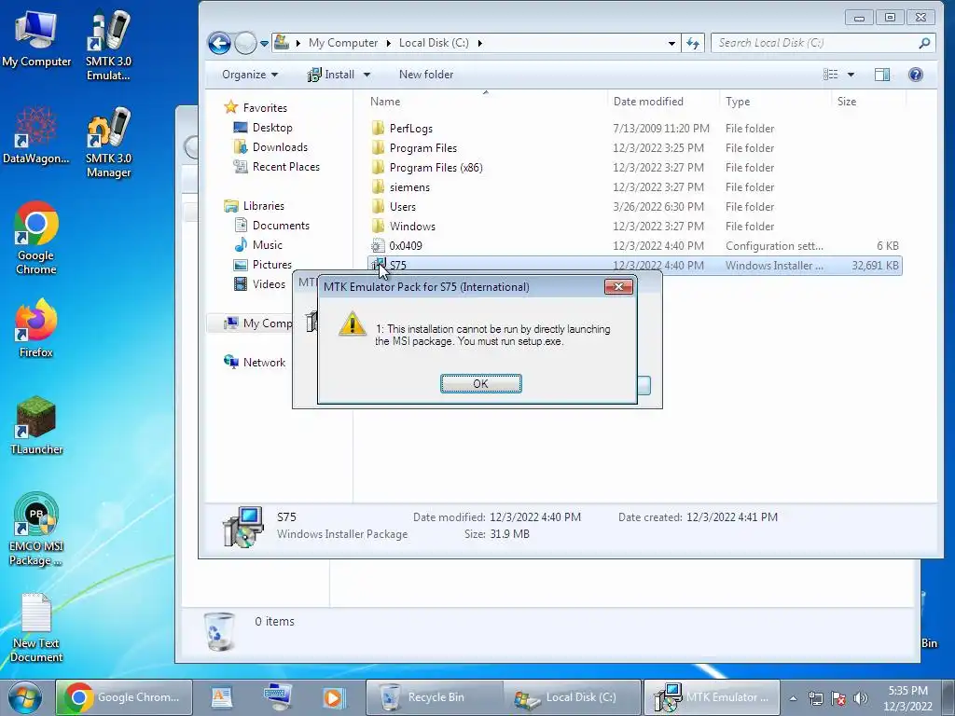
Task: Switch to Recycle Bin taskbar window
Action: pos(435,697)
